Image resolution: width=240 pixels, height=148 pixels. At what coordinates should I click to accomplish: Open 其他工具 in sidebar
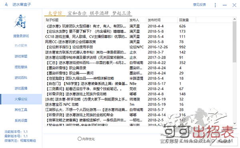(21, 110)
